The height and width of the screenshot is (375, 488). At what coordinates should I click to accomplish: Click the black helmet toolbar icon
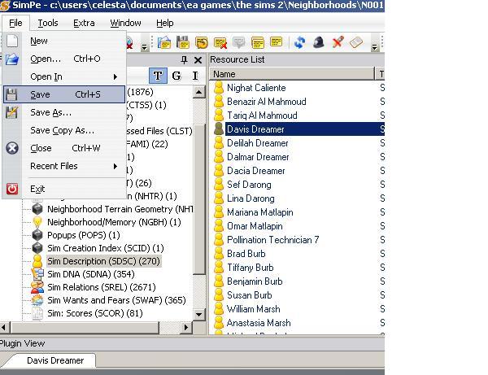(319, 42)
